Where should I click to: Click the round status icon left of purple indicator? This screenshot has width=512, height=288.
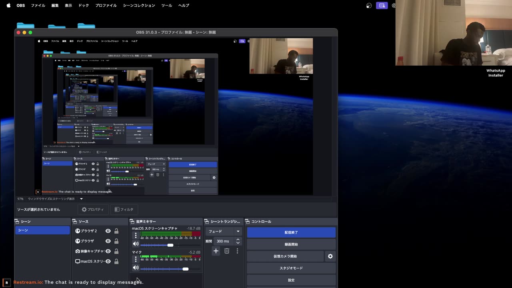[x=369, y=6]
